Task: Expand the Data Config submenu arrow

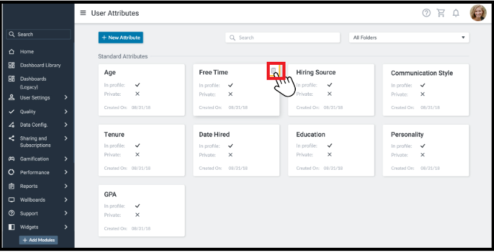Action: [x=66, y=125]
